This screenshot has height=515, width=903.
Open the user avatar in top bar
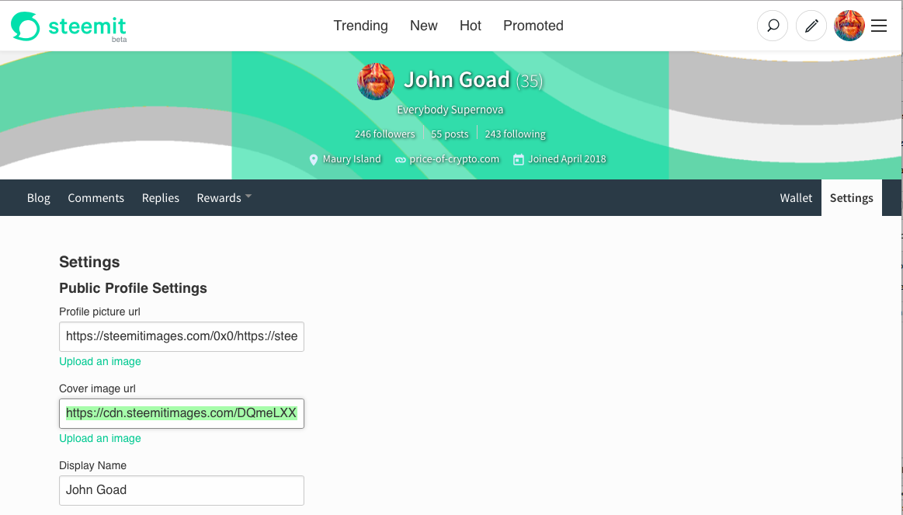849,26
